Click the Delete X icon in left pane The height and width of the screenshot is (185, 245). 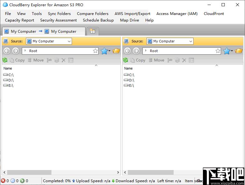tap(64, 60)
